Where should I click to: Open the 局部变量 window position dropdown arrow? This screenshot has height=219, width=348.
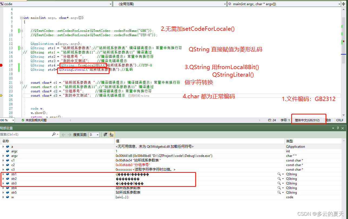coord(333,128)
